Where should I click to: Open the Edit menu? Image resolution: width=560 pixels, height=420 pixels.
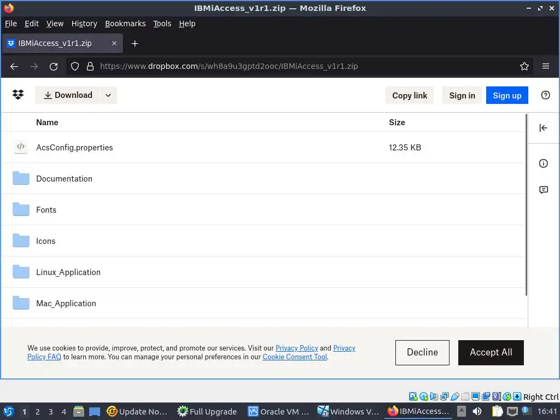pyautogui.click(x=31, y=24)
